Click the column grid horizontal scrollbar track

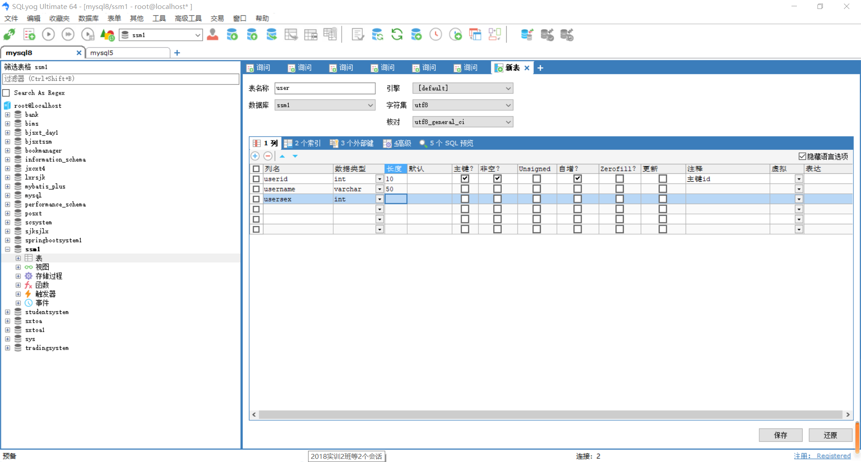[551, 414]
